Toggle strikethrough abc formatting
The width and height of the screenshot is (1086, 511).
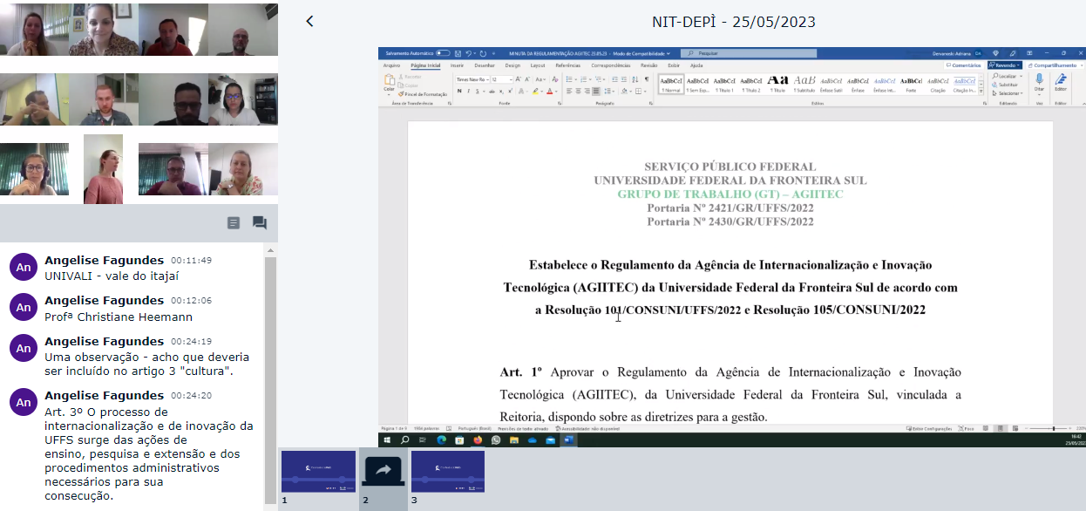(492, 91)
